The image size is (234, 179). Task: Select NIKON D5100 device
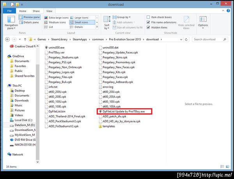[23, 145]
